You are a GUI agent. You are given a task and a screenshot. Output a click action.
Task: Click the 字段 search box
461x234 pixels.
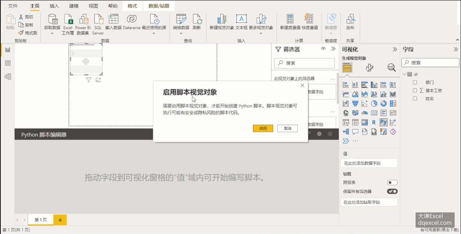point(430,62)
